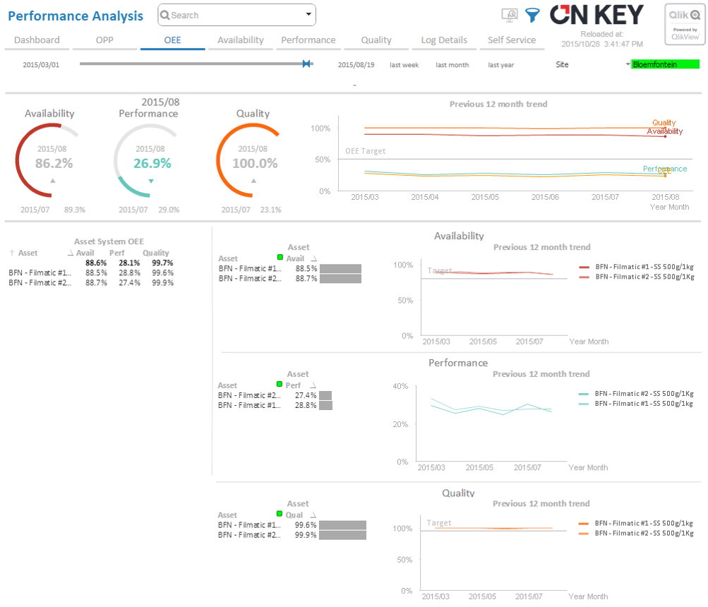The image size is (708, 607).
Task: Click the 99.6% quality bar
Action: click(342, 525)
